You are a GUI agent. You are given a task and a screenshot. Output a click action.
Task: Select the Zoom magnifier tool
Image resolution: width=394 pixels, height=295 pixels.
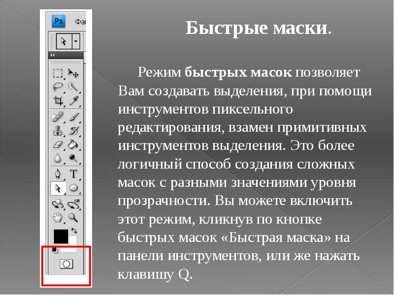point(73,217)
